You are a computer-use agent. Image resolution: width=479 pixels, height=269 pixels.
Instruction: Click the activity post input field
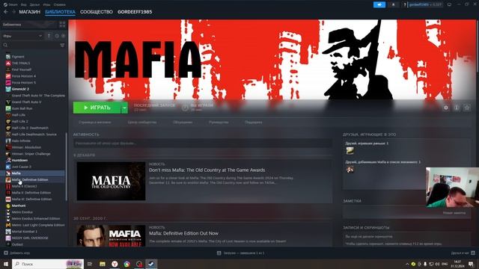coord(203,143)
